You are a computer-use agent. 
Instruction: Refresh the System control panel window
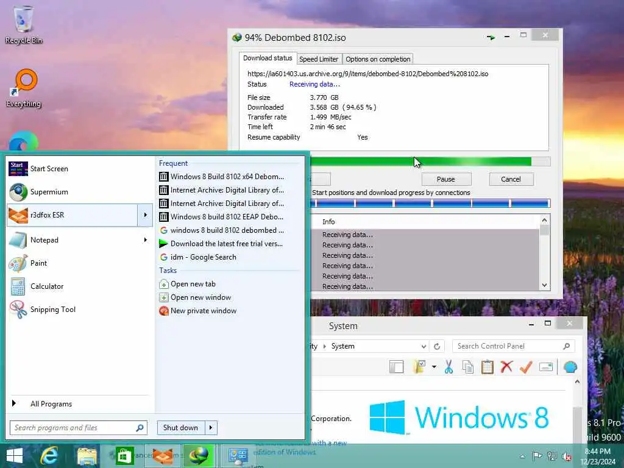pos(437,347)
